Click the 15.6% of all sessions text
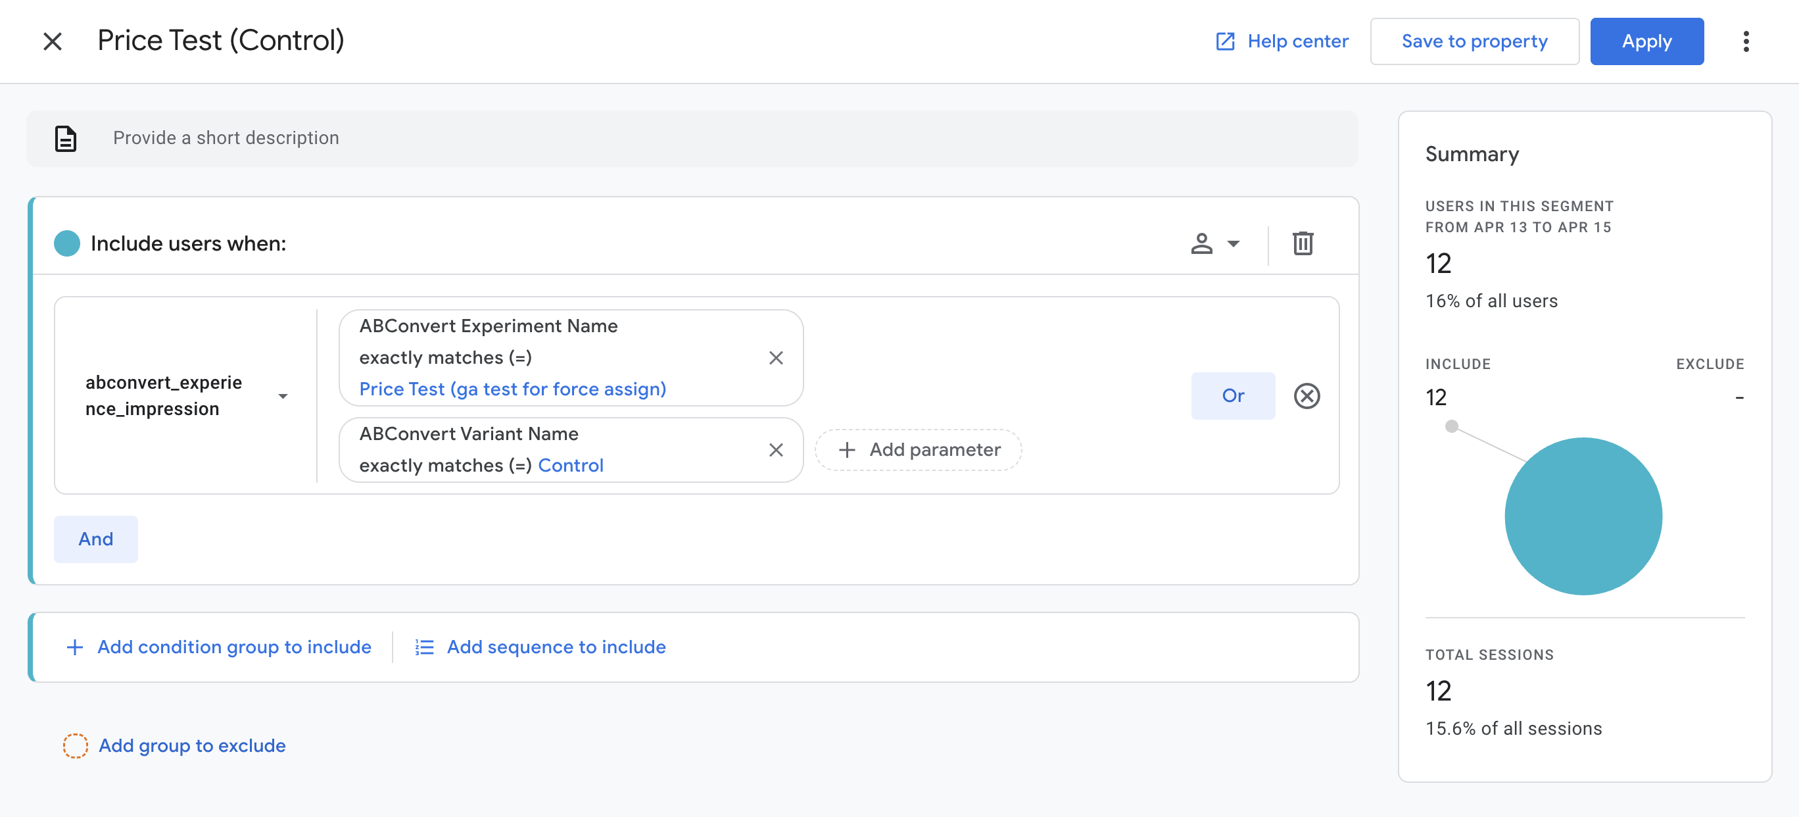Screen dimensions: 1799x817 point(1514,729)
